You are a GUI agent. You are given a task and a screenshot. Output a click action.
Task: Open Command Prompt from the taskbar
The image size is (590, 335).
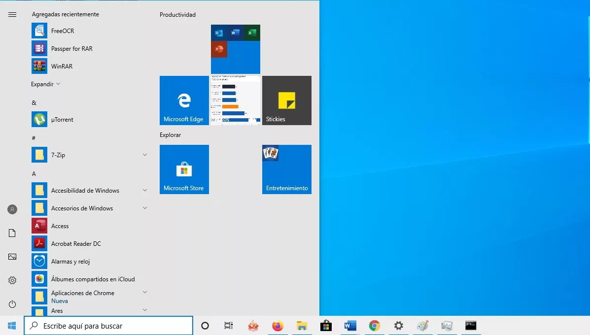pos(471,326)
